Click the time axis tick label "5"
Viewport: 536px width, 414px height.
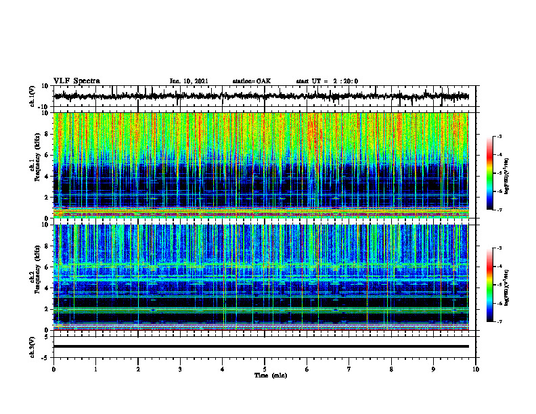click(x=265, y=369)
